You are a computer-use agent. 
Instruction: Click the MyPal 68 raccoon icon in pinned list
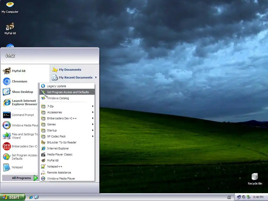coord(7,71)
